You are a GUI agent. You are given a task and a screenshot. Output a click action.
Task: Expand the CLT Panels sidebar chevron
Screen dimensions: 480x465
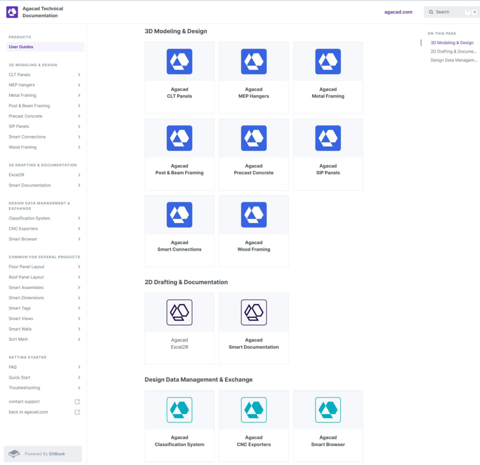pyautogui.click(x=79, y=75)
